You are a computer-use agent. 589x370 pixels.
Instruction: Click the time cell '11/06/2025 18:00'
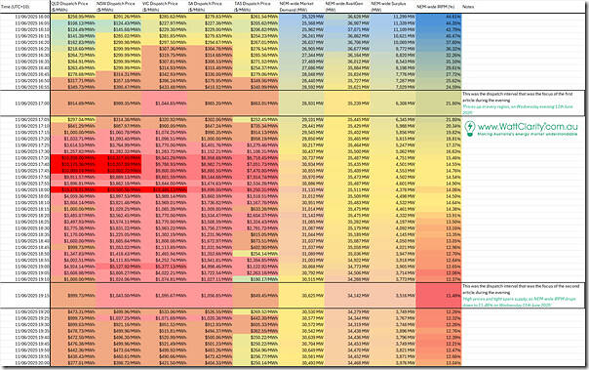25,190
